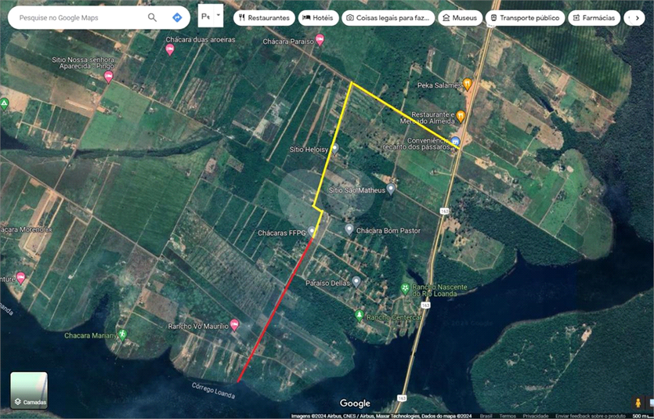Select the Peka Salames restaurant pin

click(x=468, y=84)
